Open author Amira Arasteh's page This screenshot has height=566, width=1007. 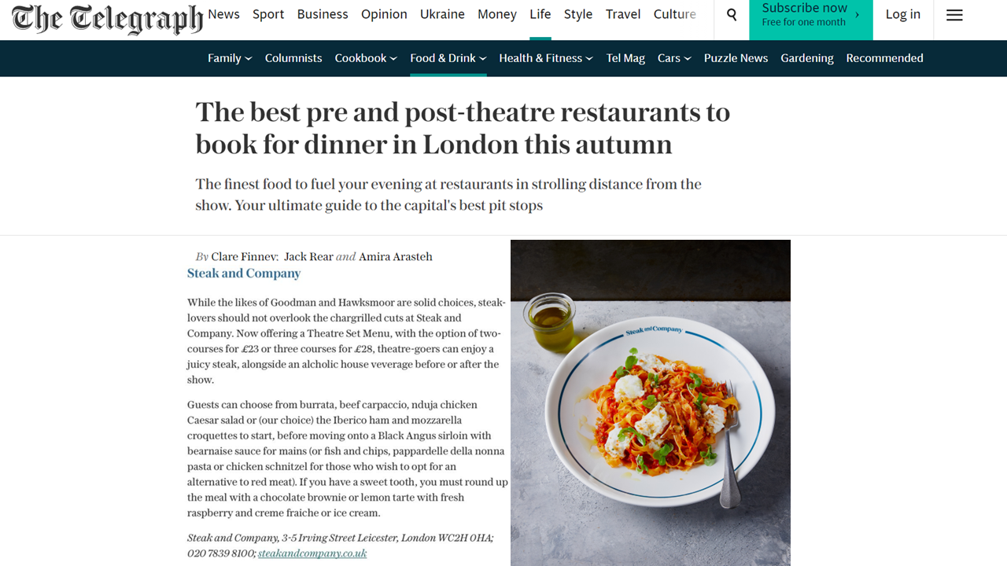tap(396, 256)
